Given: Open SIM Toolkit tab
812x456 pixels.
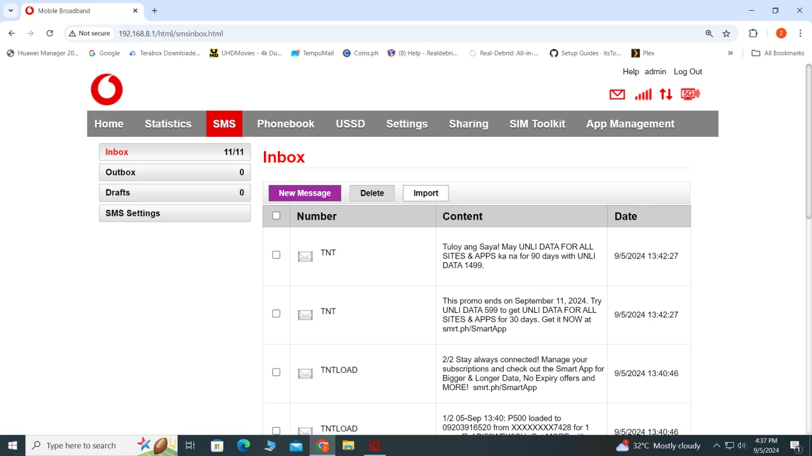Looking at the screenshot, I should [537, 123].
